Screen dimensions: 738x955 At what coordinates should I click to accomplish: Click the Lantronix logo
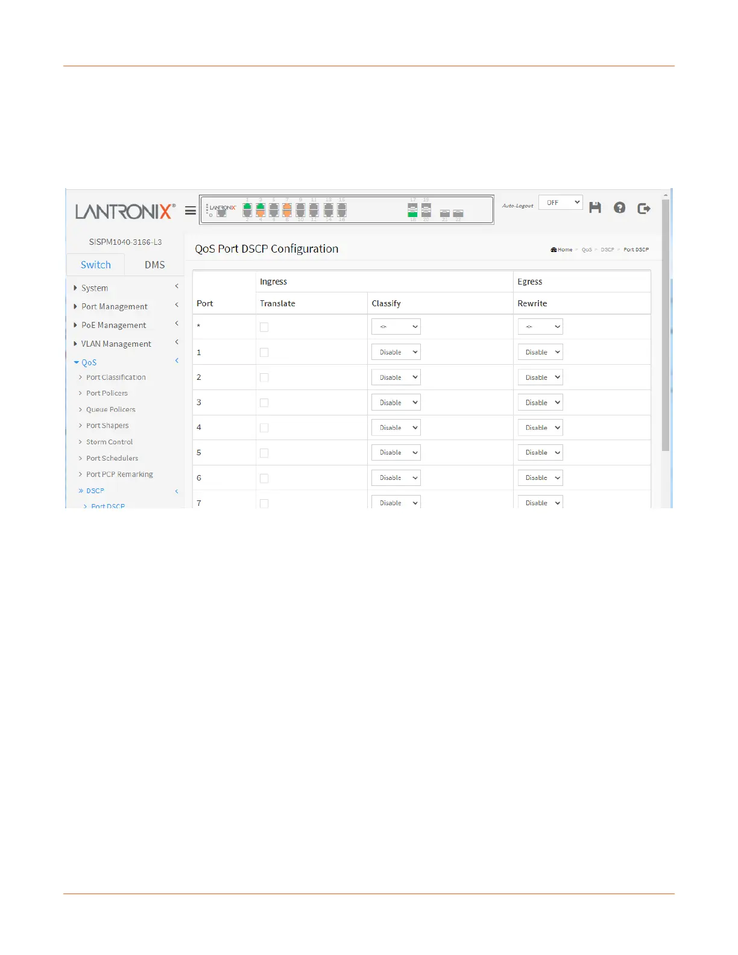125,212
